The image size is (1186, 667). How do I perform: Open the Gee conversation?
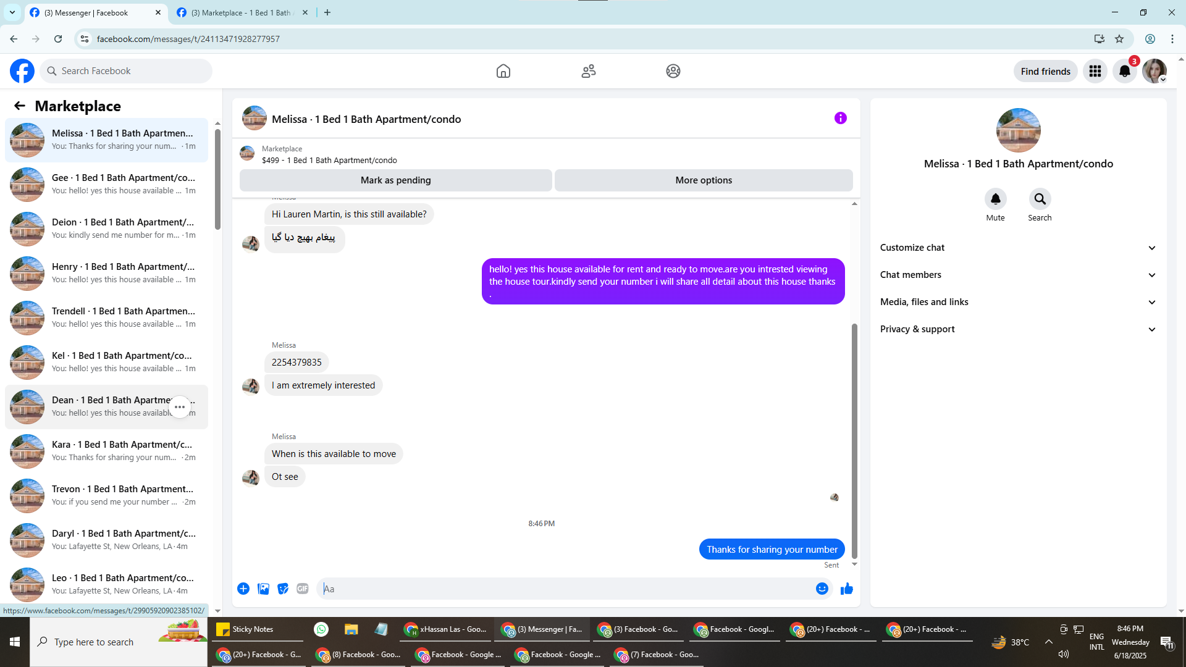pyautogui.click(x=106, y=185)
